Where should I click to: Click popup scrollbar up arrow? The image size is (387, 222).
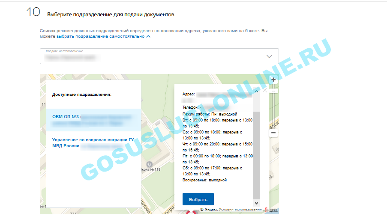pyautogui.click(x=256, y=92)
